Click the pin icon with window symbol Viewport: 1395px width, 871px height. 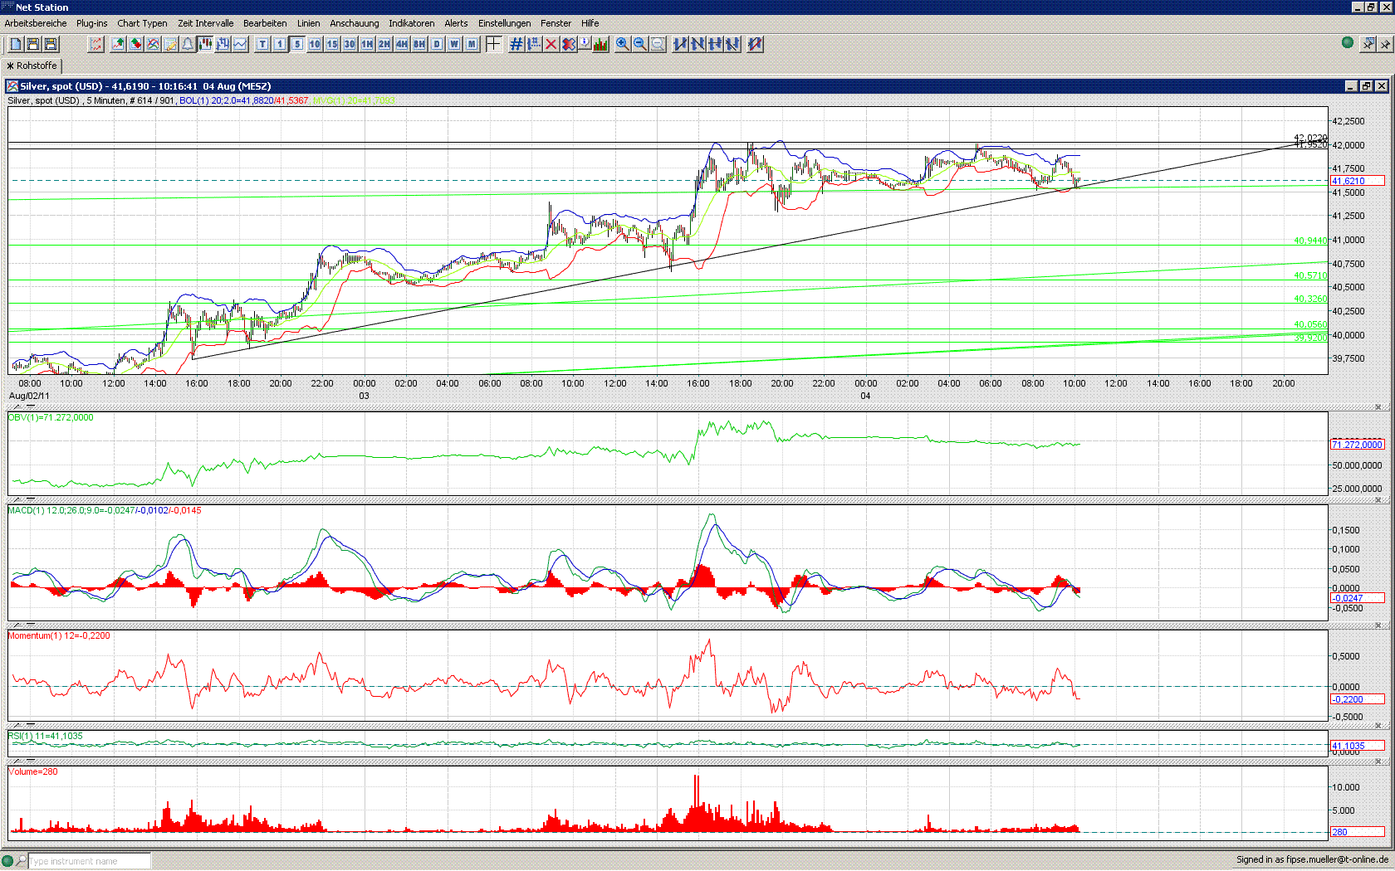[x=1368, y=43]
